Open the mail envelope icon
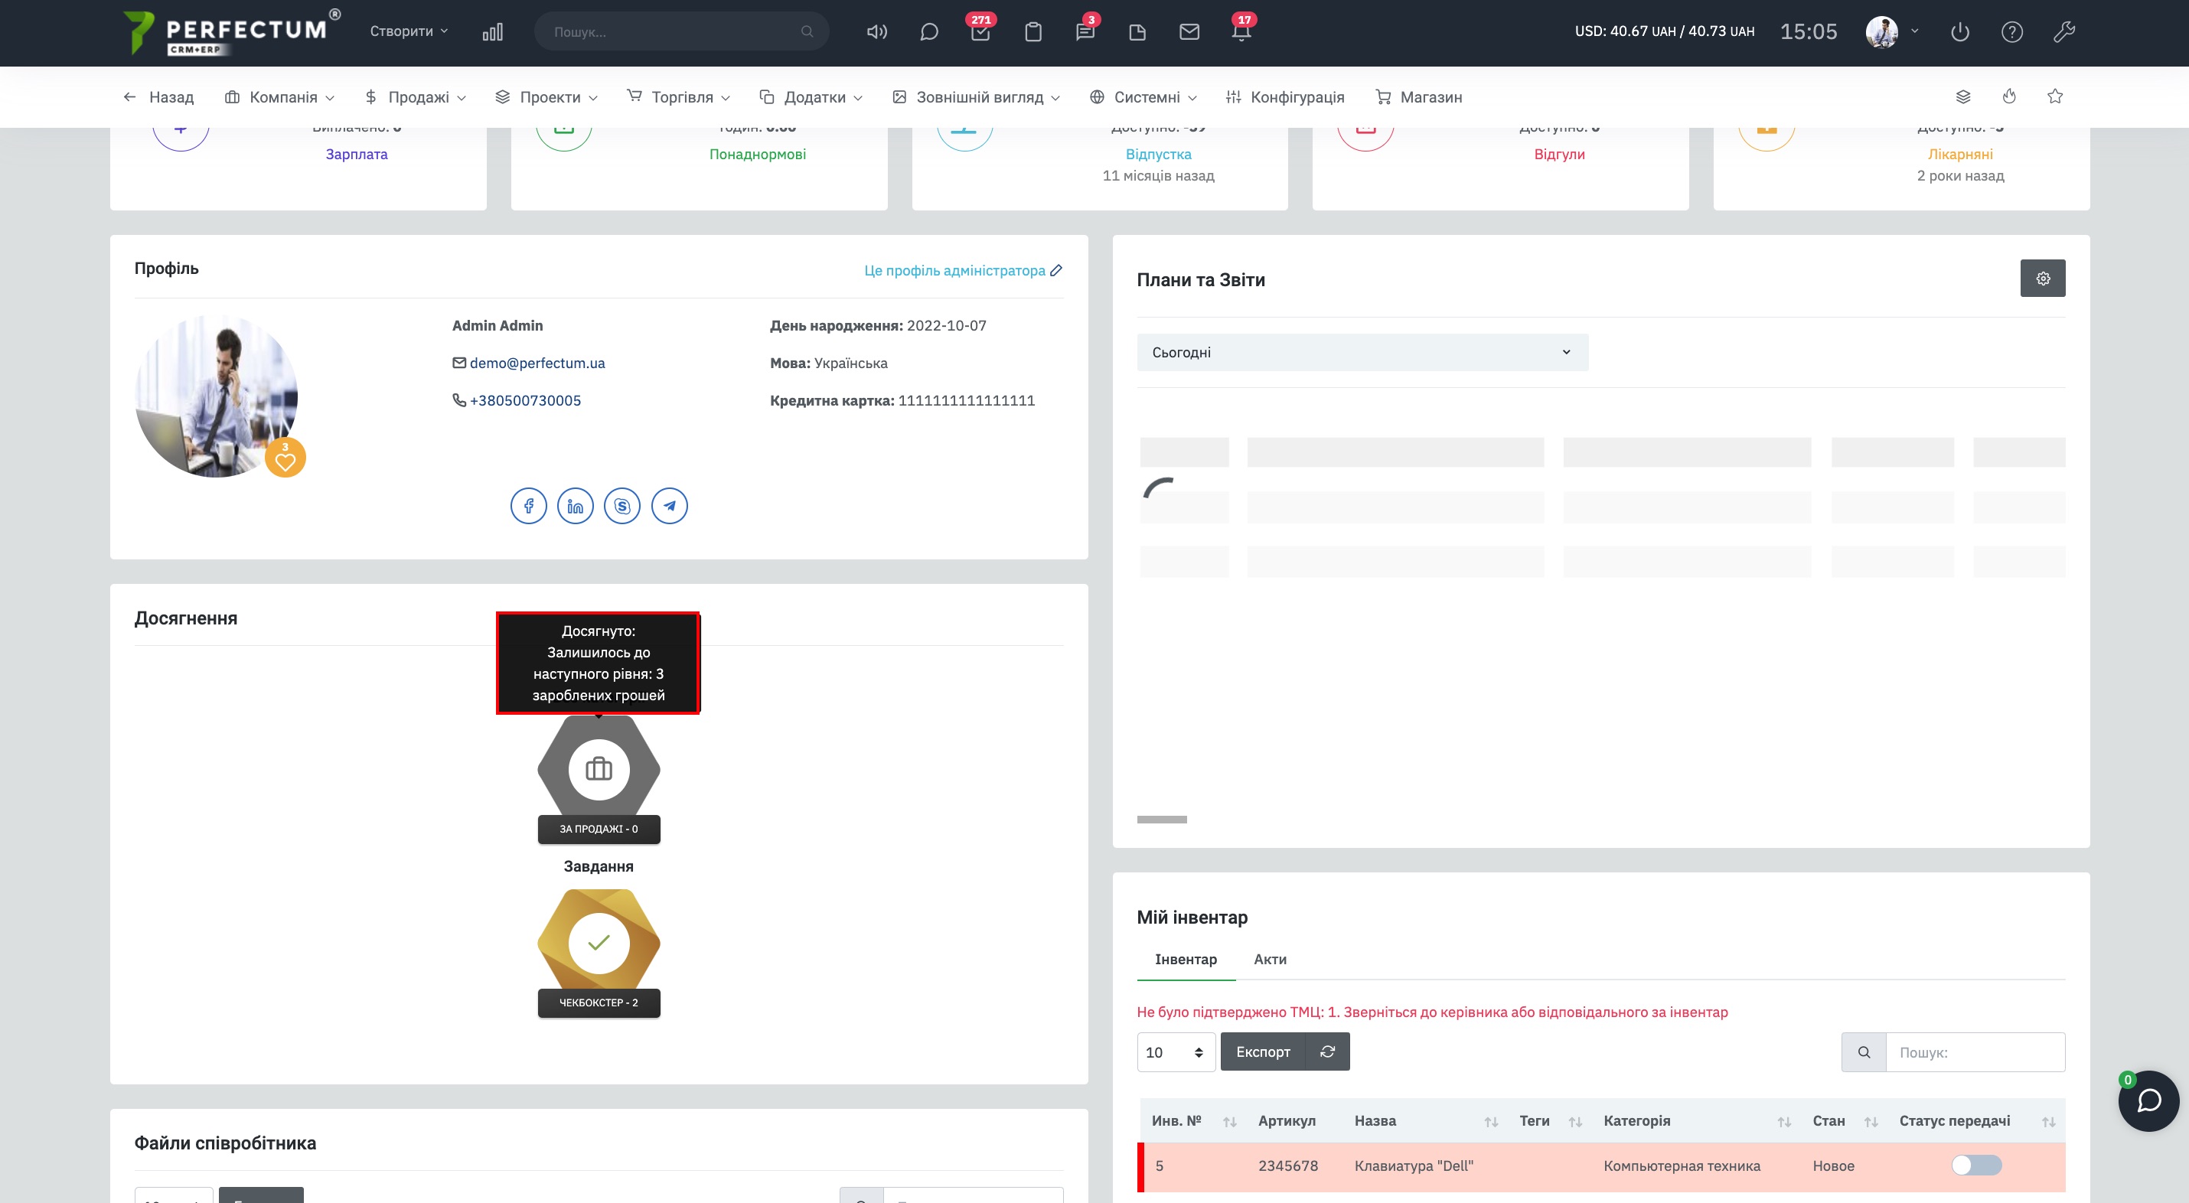Screen dimensions: 2189x1203 click(1189, 32)
